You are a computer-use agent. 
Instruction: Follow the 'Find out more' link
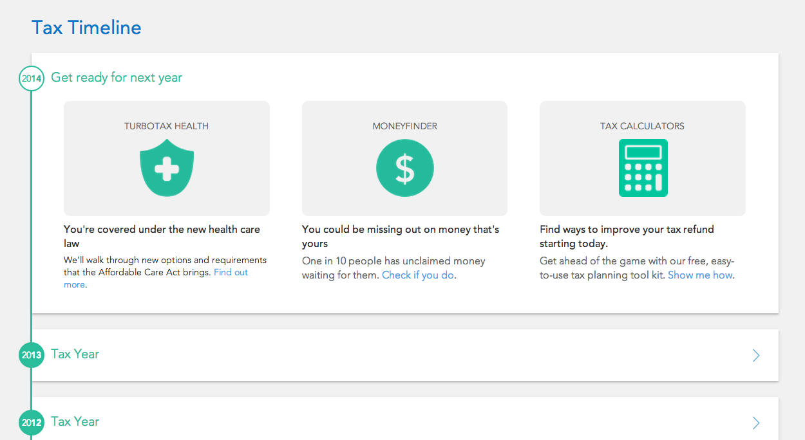156,279
